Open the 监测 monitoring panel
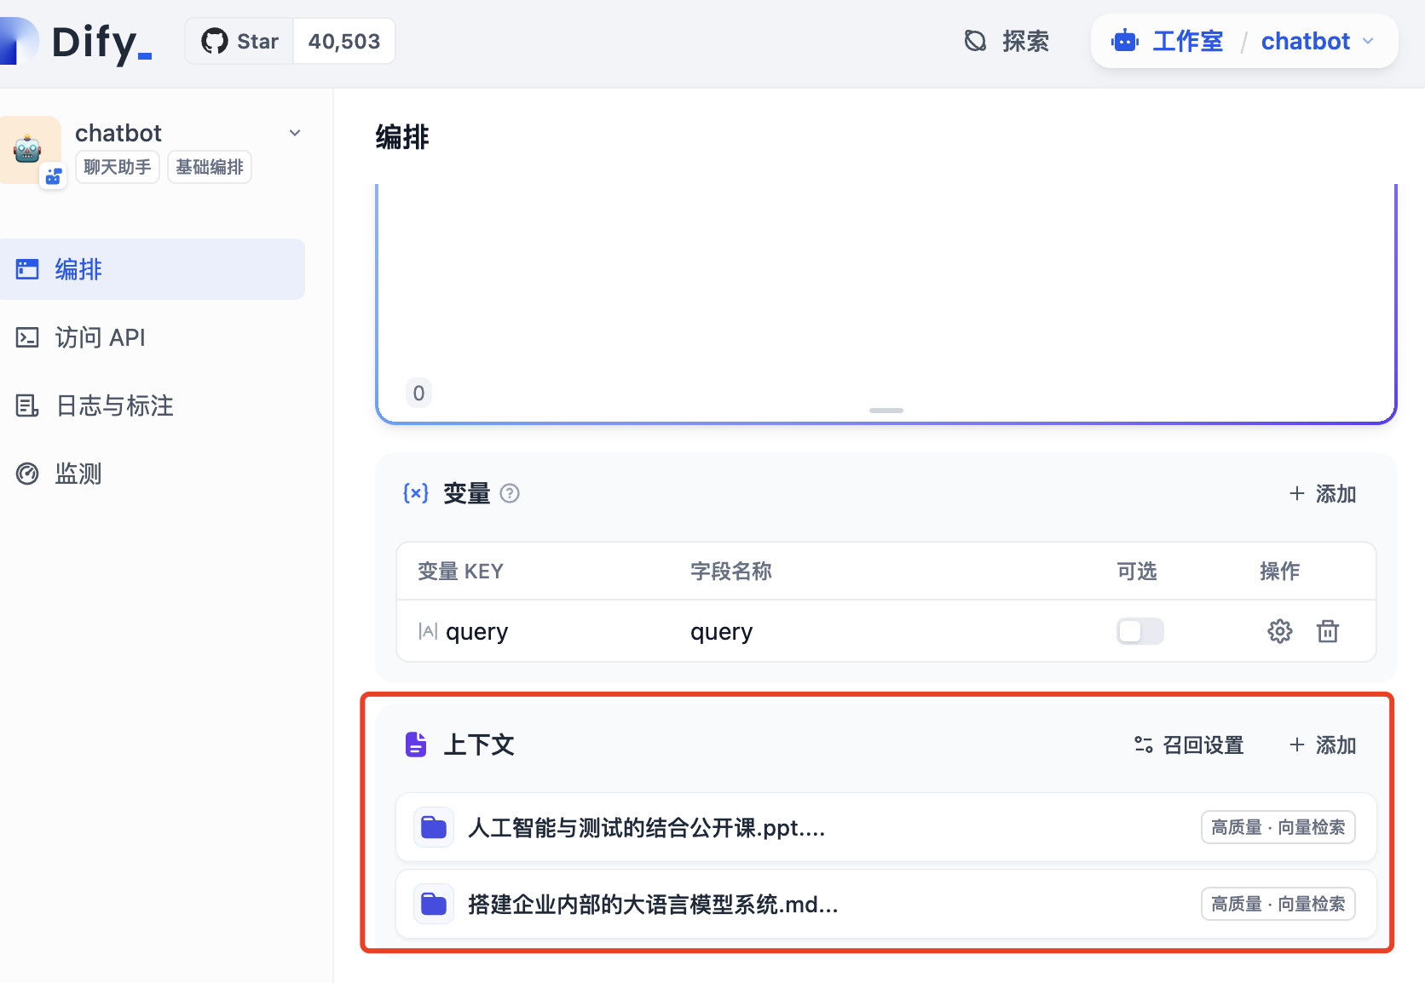This screenshot has height=983, width=1425. pos(78,474)
